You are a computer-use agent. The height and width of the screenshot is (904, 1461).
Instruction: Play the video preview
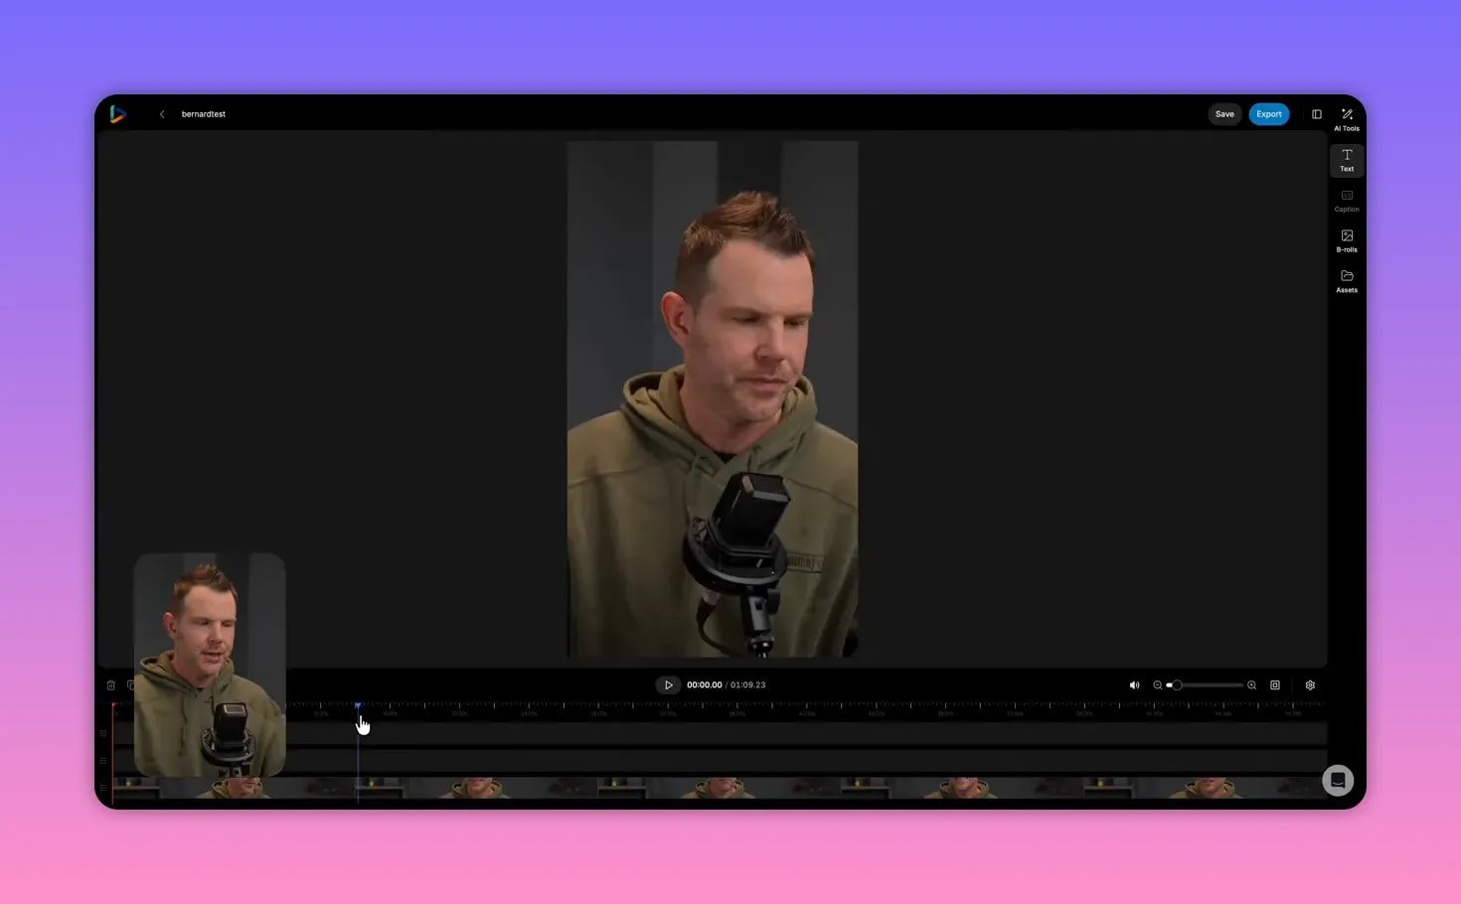coord(668,684)
